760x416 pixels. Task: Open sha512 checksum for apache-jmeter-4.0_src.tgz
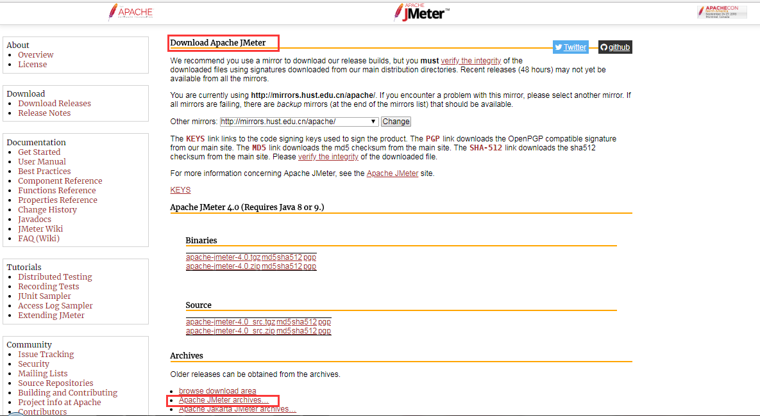pyautogui.click(x=304, y=322)
